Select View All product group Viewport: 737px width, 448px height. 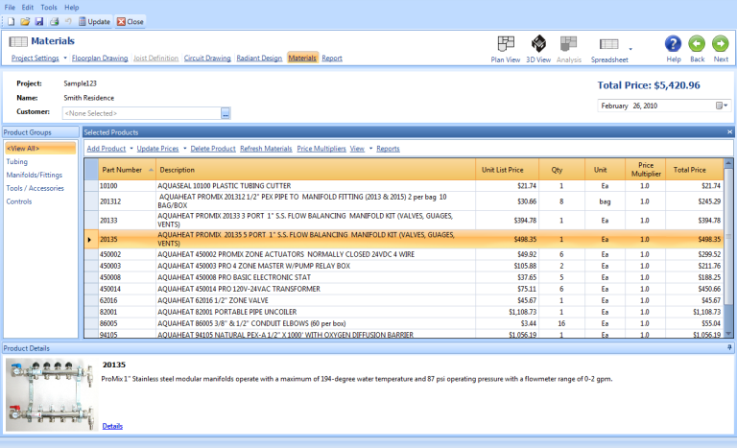(x=40, y=148)
